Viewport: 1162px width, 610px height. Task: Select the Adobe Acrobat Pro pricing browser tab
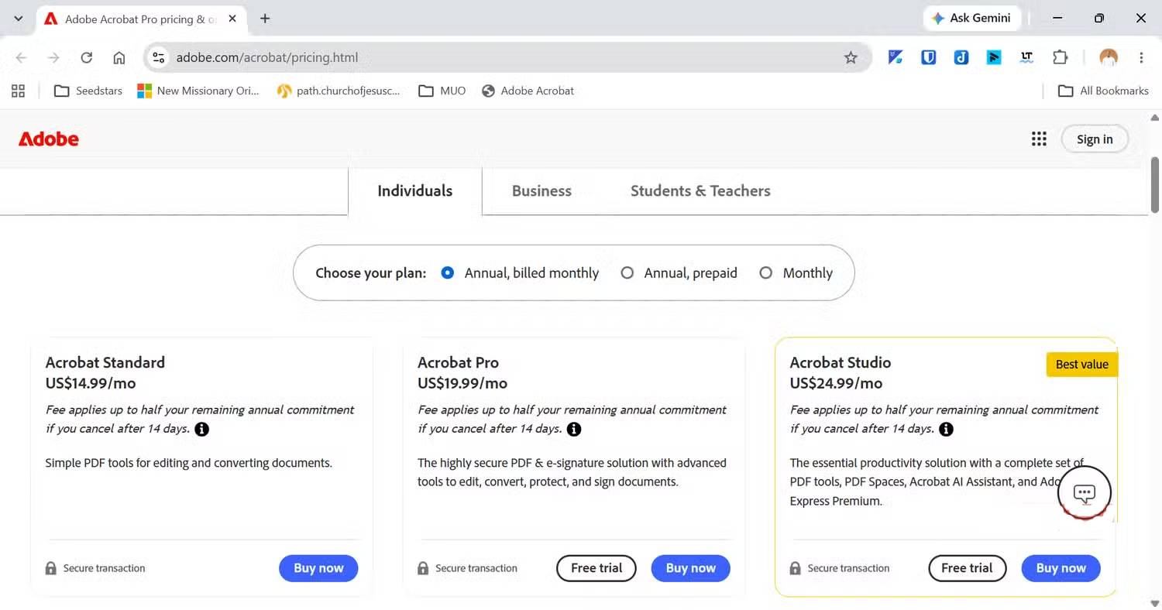click(141, 19)
